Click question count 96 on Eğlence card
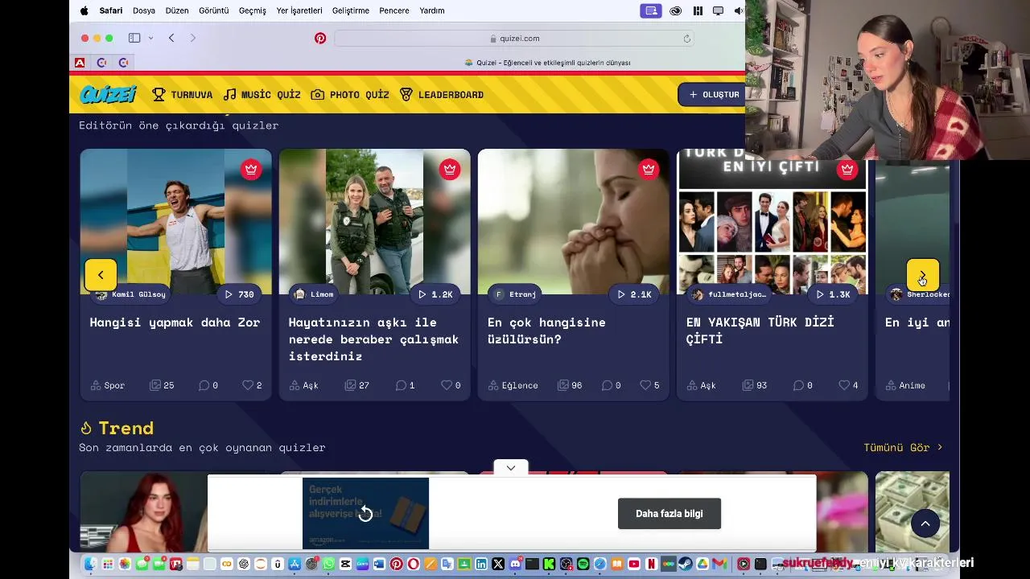Image resolution: width=1030 pixels, height=579 pixels. 569,385
